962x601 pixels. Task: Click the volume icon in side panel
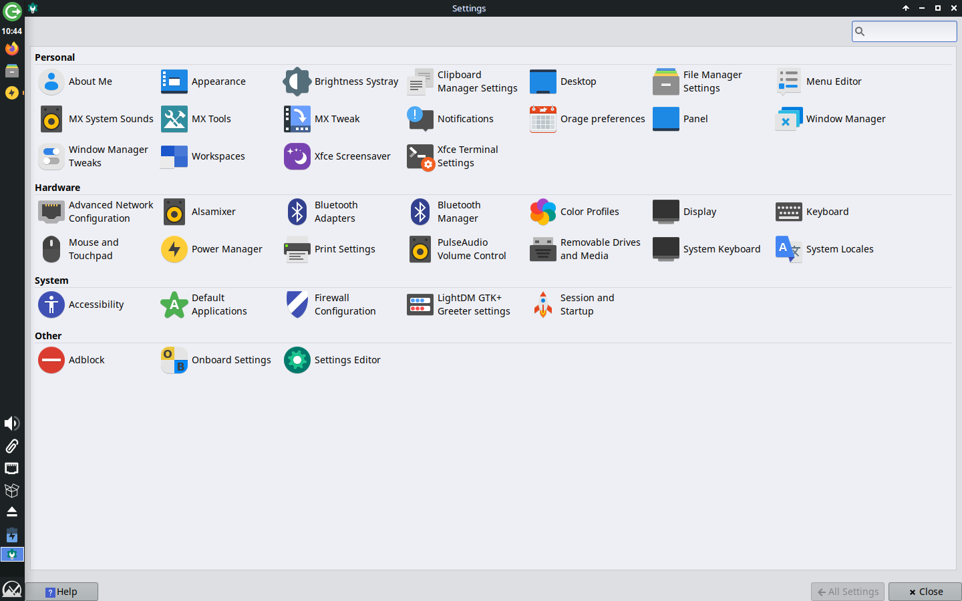point(12,423)
